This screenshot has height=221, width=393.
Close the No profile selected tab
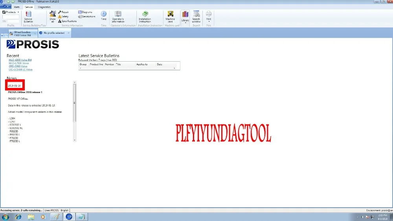click(68, 33)
